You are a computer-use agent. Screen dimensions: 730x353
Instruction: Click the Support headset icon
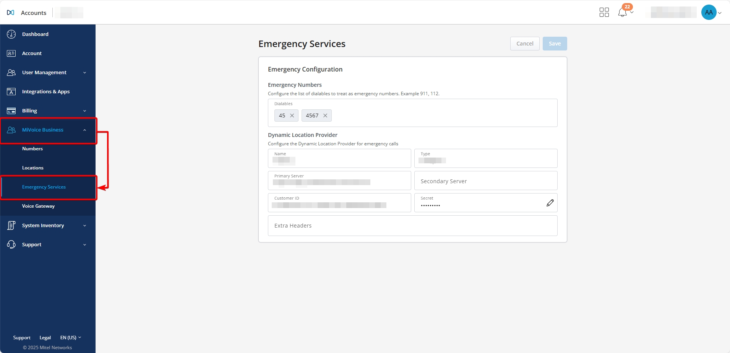point(11,244)
